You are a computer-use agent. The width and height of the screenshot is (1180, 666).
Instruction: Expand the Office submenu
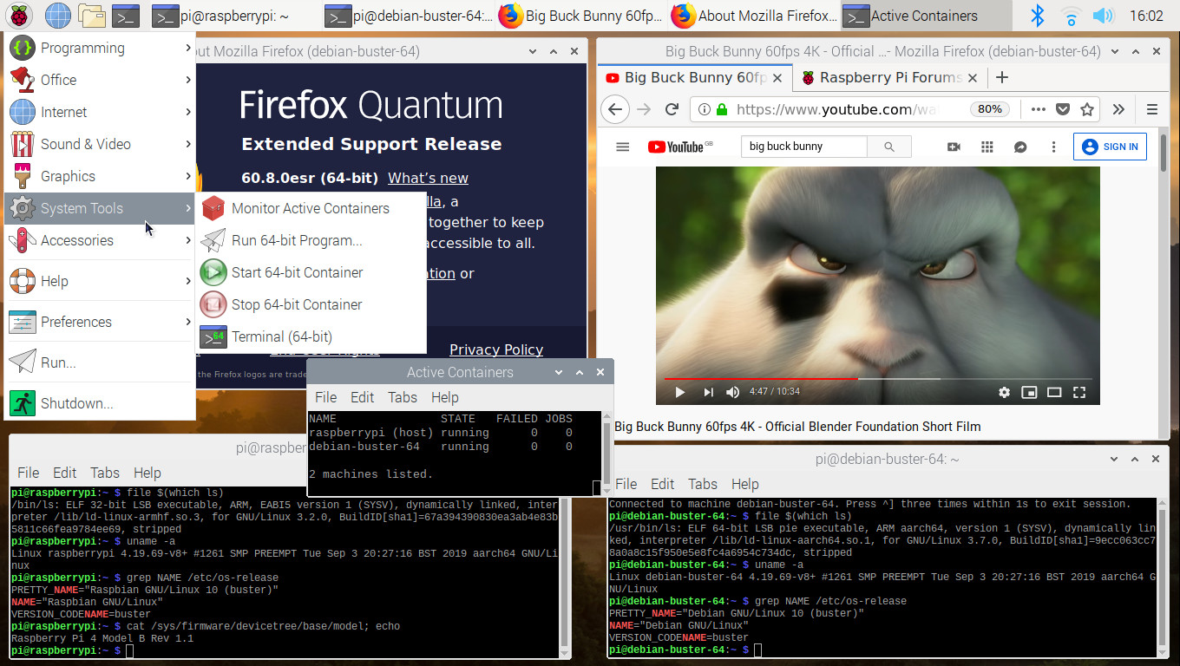click(100, 80)
